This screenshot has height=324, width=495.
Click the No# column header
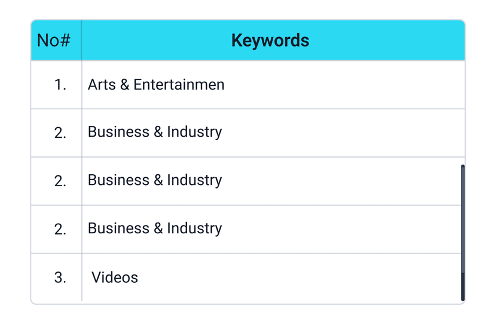tap(54, 41)
